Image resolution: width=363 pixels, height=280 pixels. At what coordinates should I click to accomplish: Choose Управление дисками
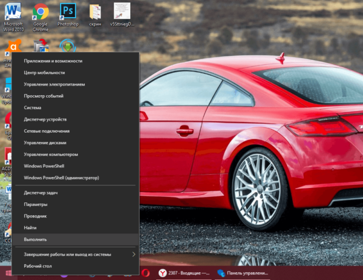tap(76, 142)
